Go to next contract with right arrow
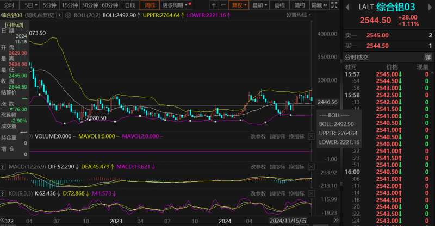The height and width of the screenshot is (226, 435). click(429, 7)
